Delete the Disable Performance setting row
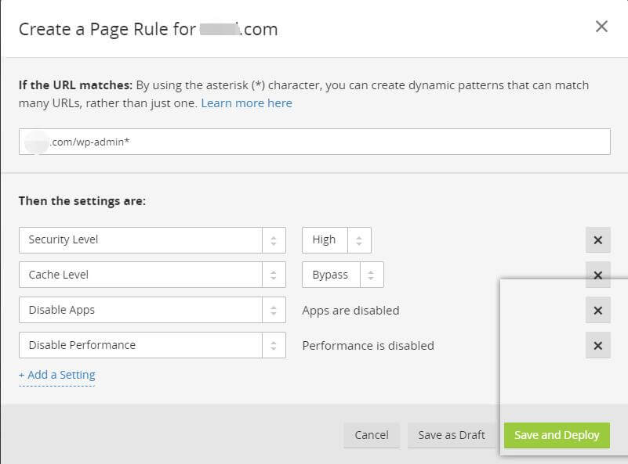Viewport: 628px width, 464px height. pos(597,345)
